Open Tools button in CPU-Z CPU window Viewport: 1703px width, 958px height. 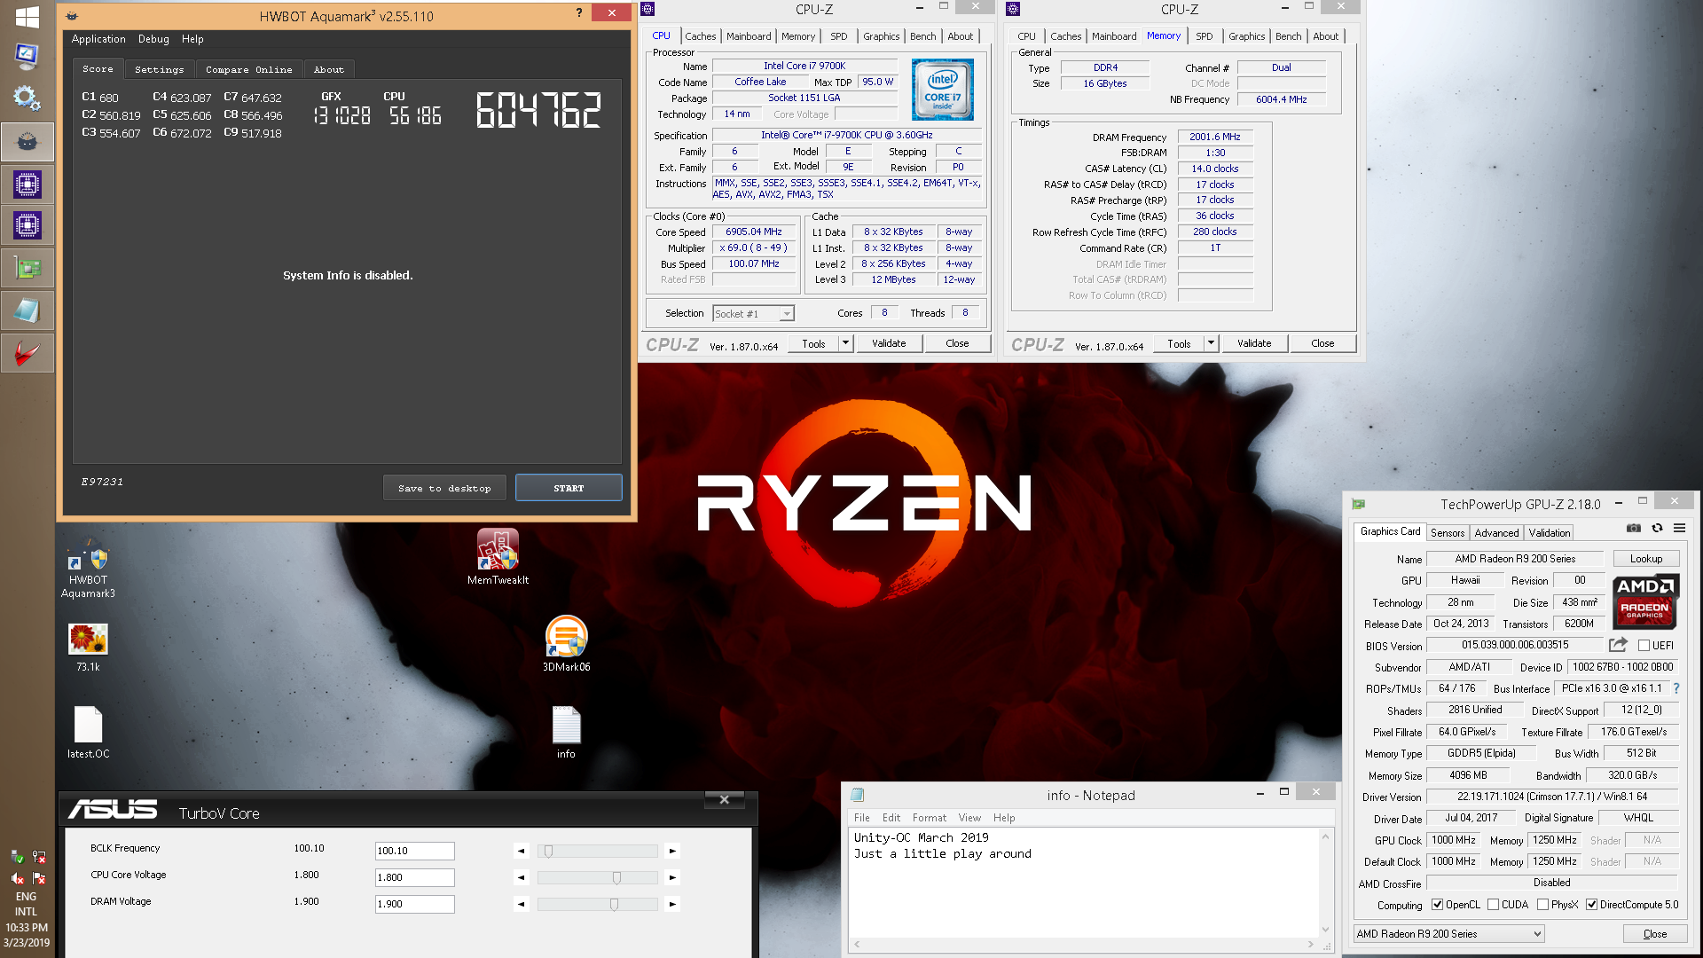tap(813, 343)
